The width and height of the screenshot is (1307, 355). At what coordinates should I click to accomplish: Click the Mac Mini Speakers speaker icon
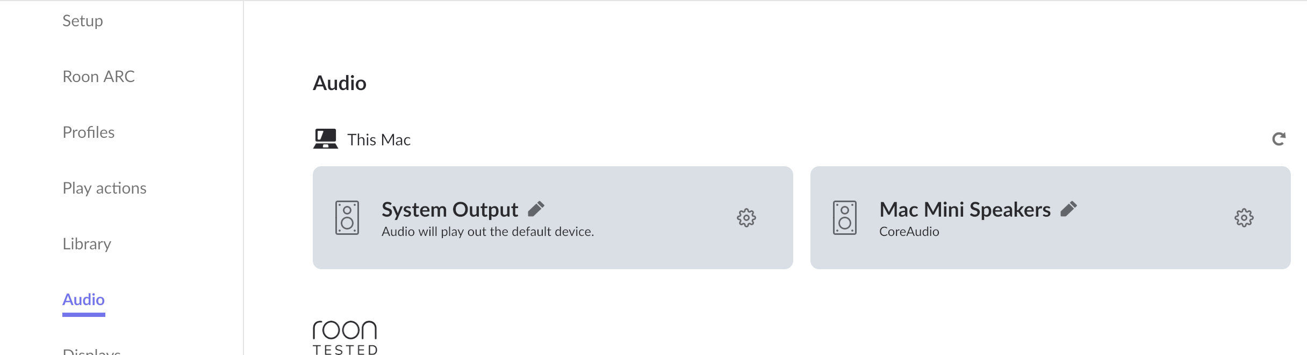845,218
